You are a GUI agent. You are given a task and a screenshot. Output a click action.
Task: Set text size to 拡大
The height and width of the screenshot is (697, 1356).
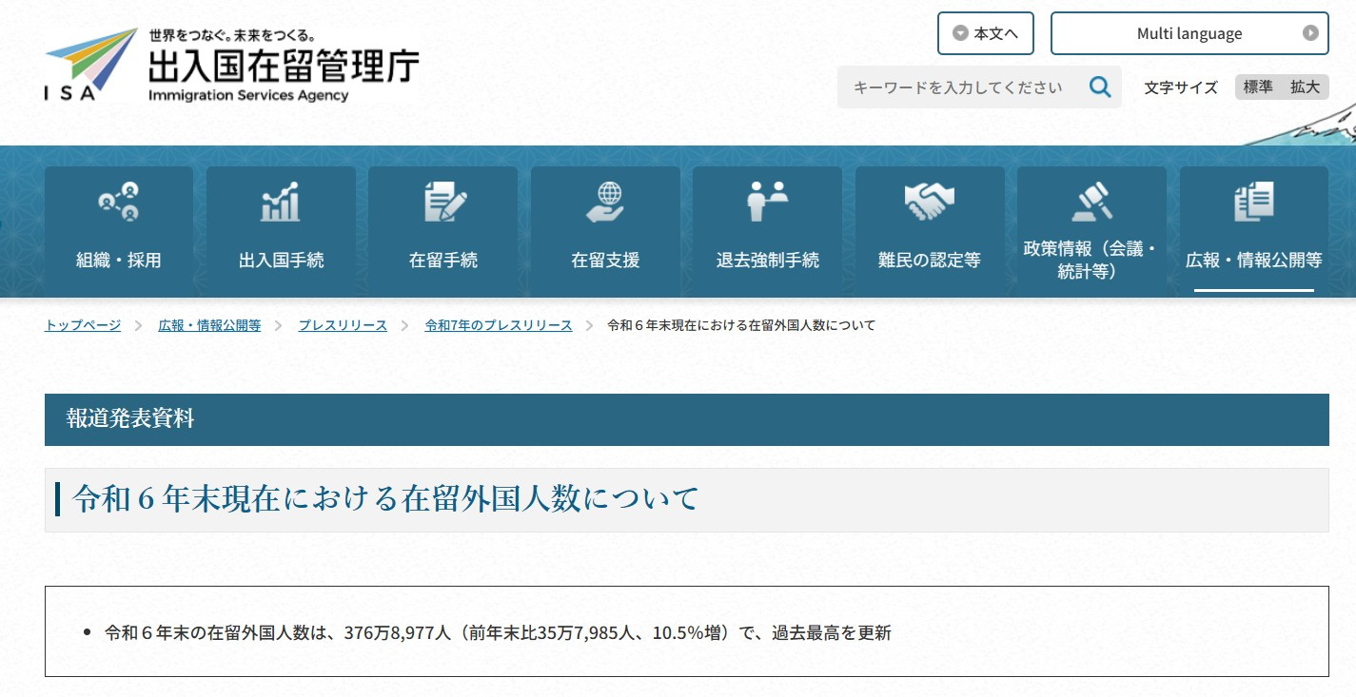(1305, 87)
